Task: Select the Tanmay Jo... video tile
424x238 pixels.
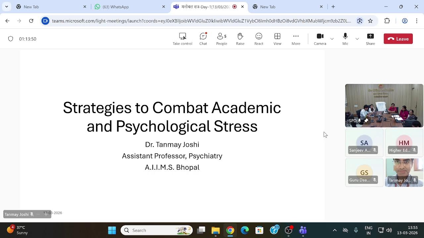Action: click(404, 173)
